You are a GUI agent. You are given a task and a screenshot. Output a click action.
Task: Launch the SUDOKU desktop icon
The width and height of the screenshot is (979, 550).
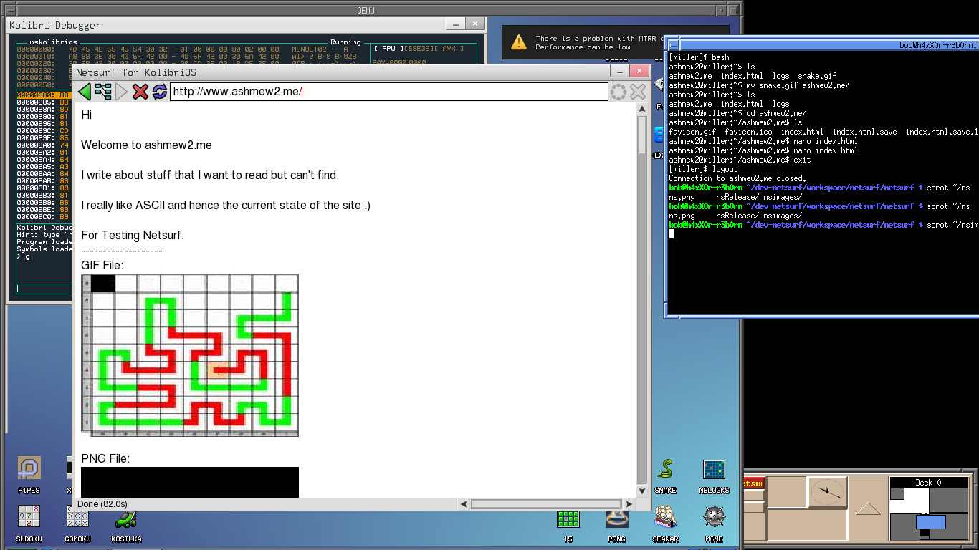point(29,524)
